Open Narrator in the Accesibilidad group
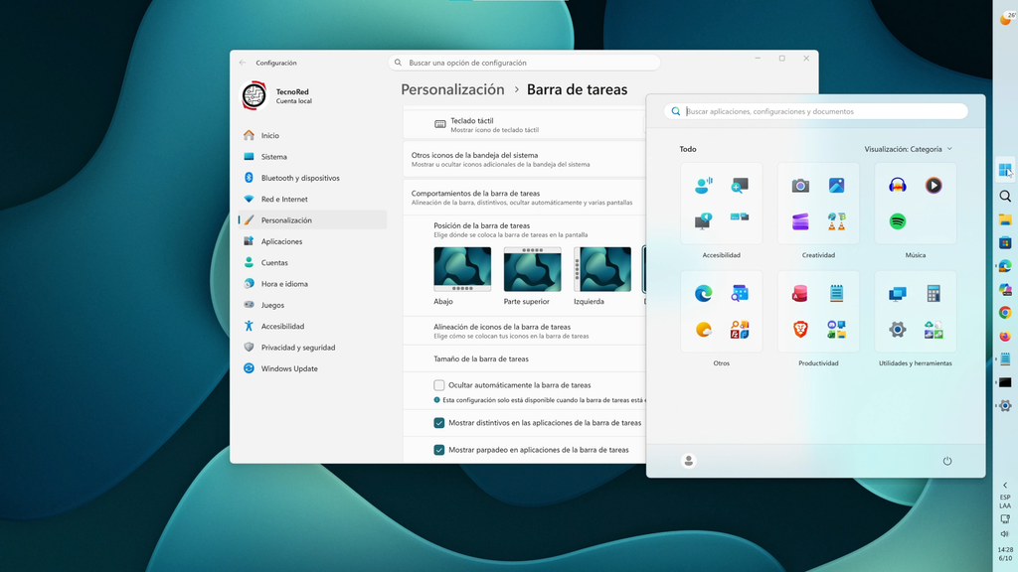This screenshot has width=1018, height=572. point(703,221)
